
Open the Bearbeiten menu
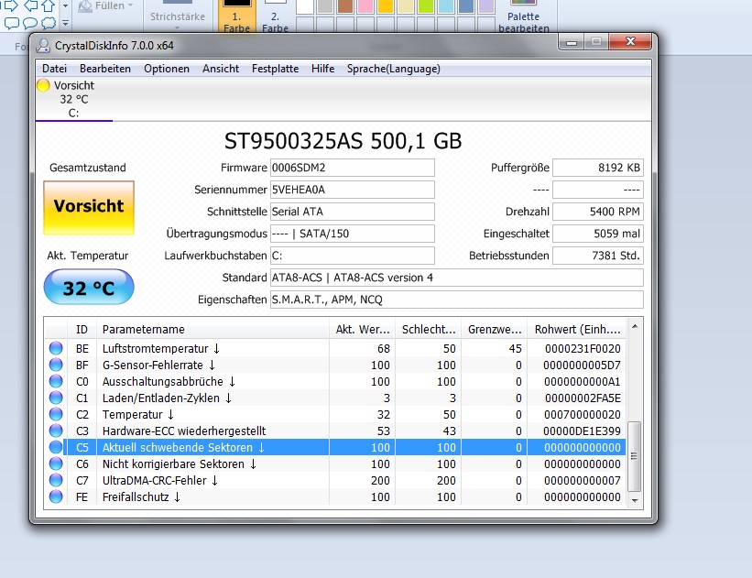[105, 69]
